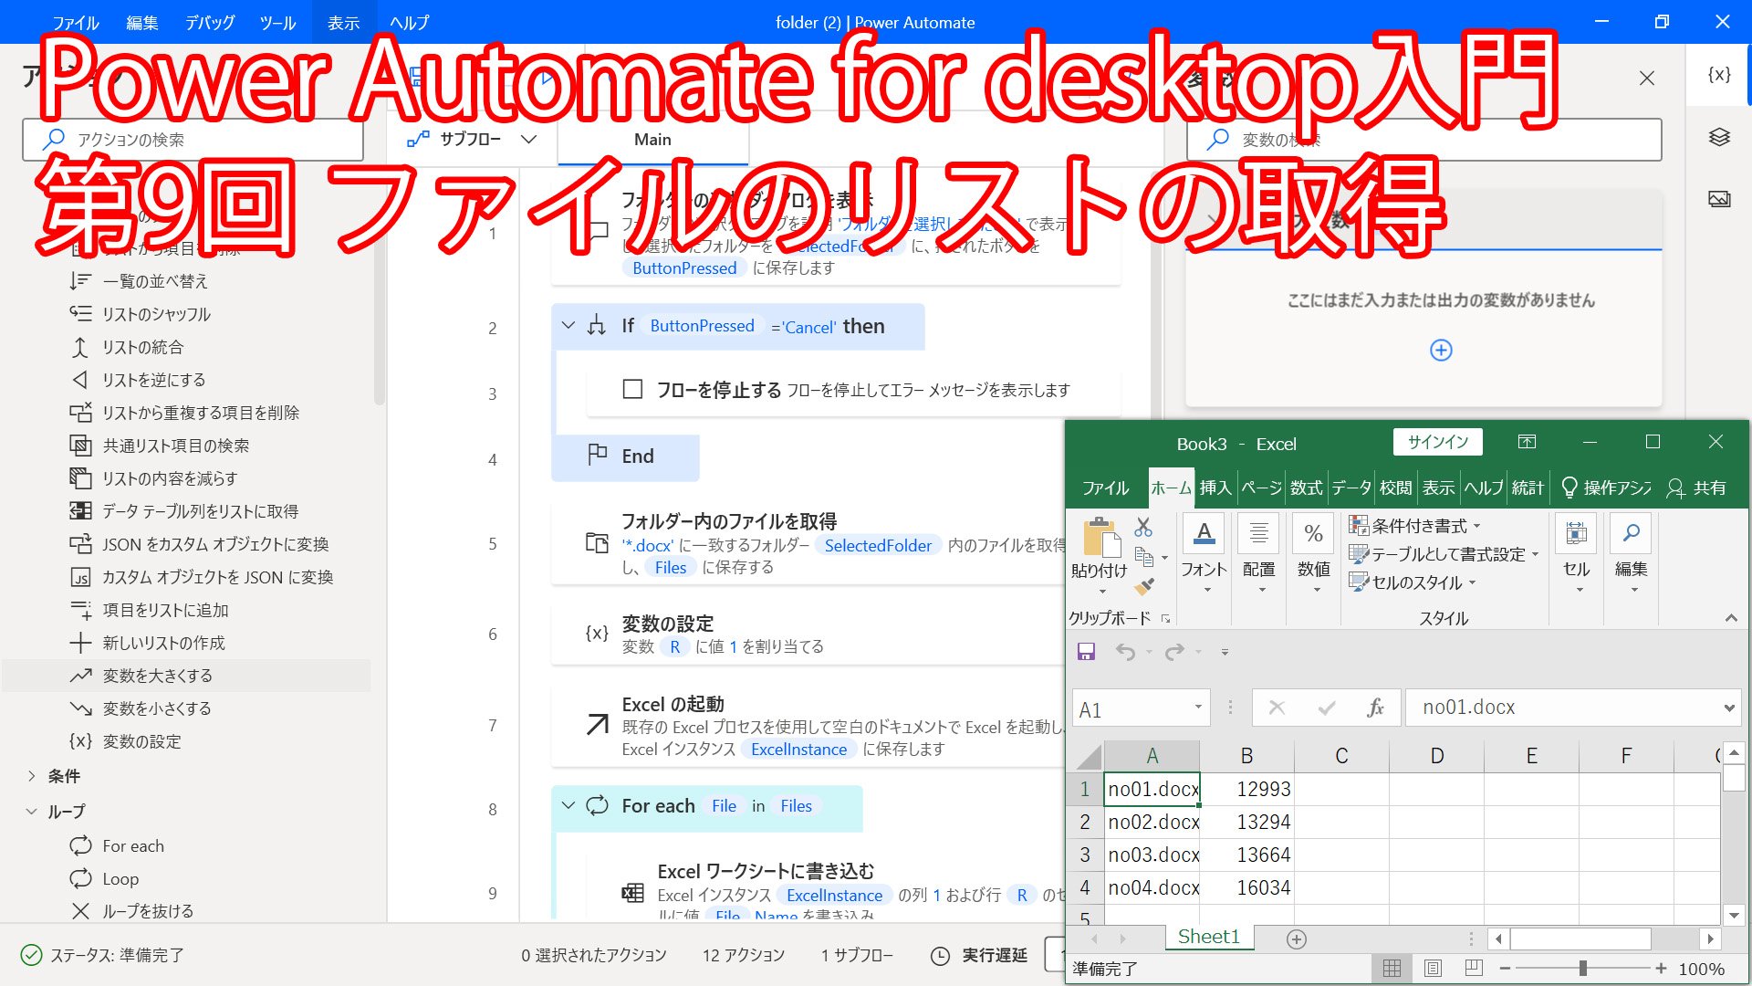1752x986 pixels.
Task: Click the Excel copy icon
Action: [x=1143, y=556]
